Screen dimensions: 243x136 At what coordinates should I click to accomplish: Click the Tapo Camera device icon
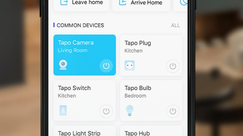pyautogui.click(x=63, y=65)
